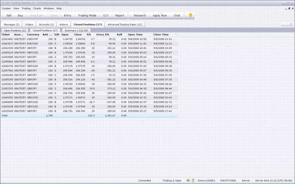Image resolution: width=295 pixels, height=184 pixels.
Task: Click account FX679771001 in status bar
Action: coord(228,180)
